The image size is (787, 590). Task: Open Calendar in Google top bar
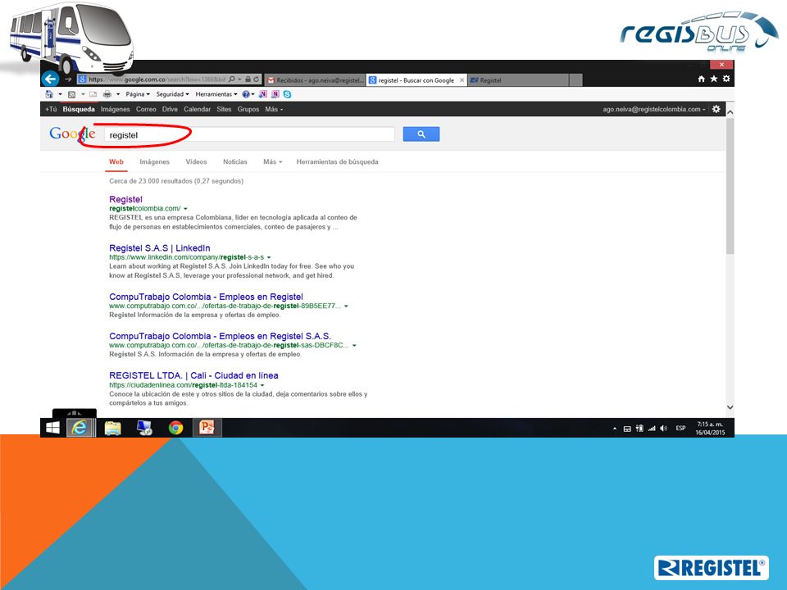[198, 109]
